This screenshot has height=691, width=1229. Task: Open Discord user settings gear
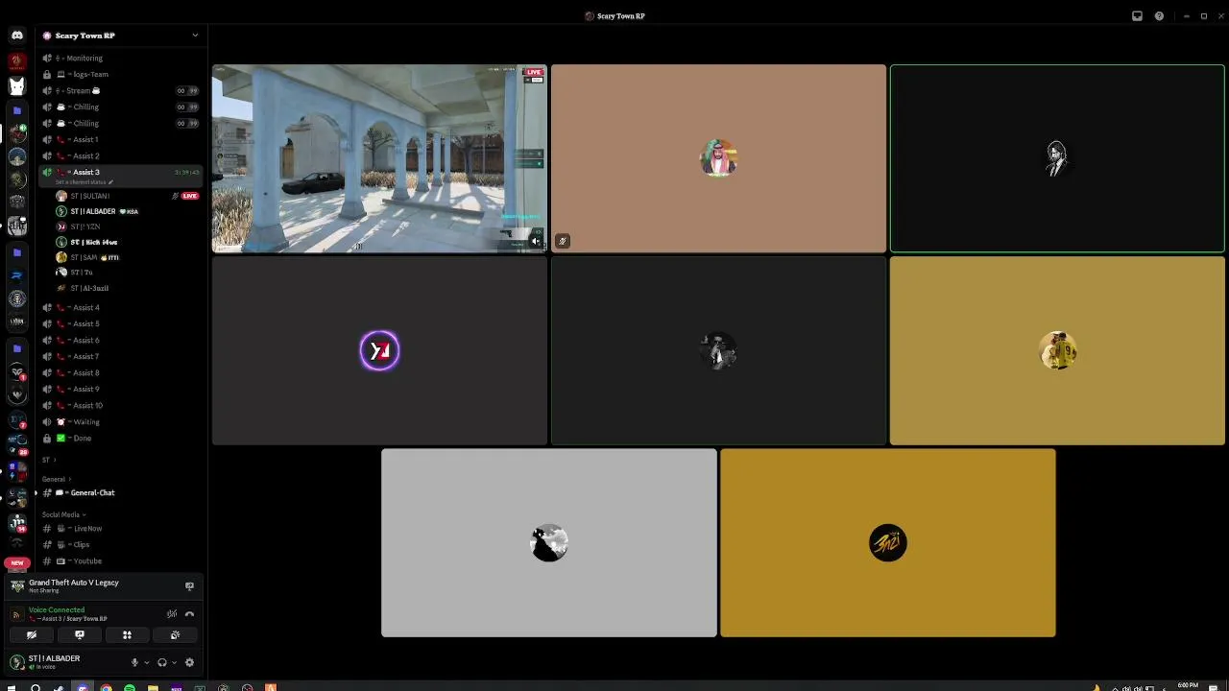pos(189,662)
